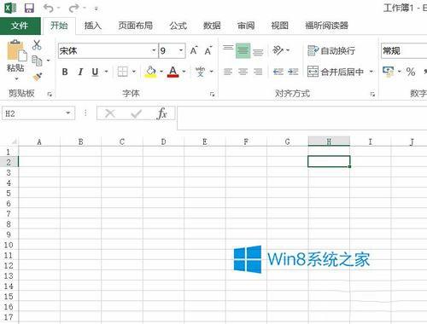Screen dimensions: 427x324
Task: Expand the borders dropdown arrow
Action: [134, 72]
